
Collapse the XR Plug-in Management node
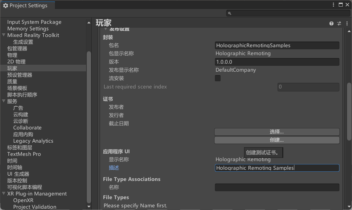(x=4, y=193)
